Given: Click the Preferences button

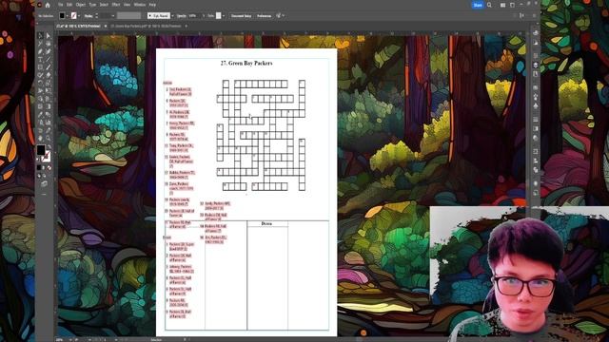Looking at the screenshot, I should point(264,16).
